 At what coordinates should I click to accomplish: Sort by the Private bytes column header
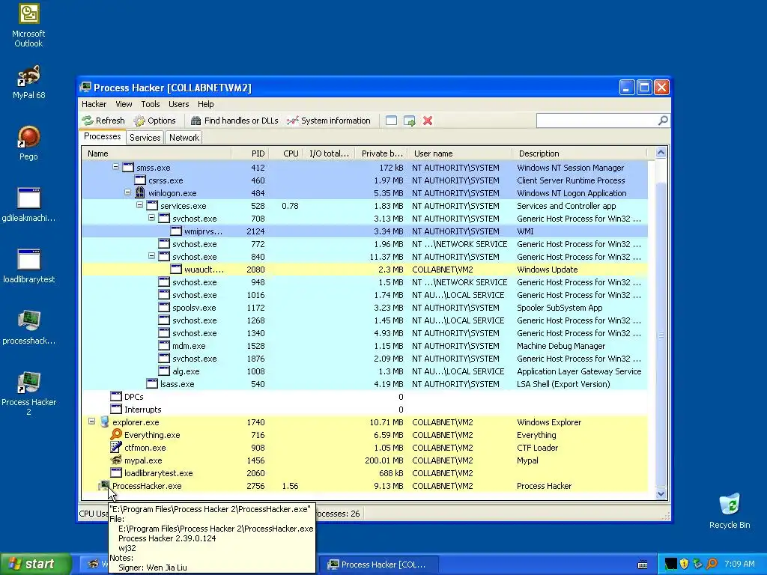click(381, 153)
